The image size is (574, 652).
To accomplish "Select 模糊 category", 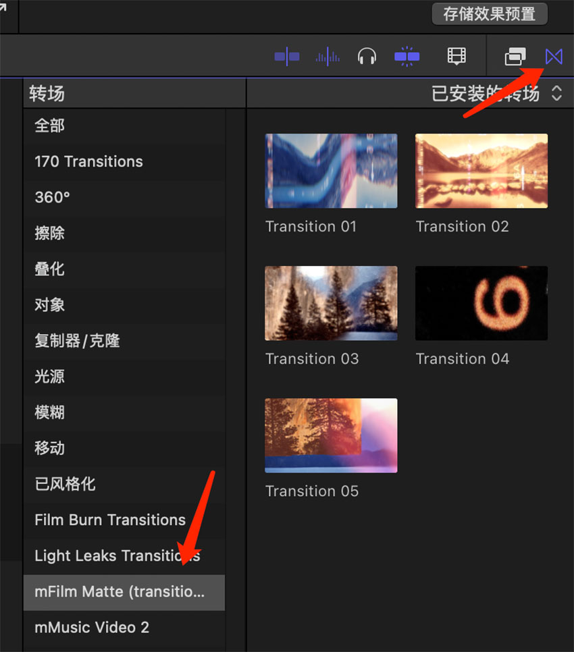I will click(124, 412).
